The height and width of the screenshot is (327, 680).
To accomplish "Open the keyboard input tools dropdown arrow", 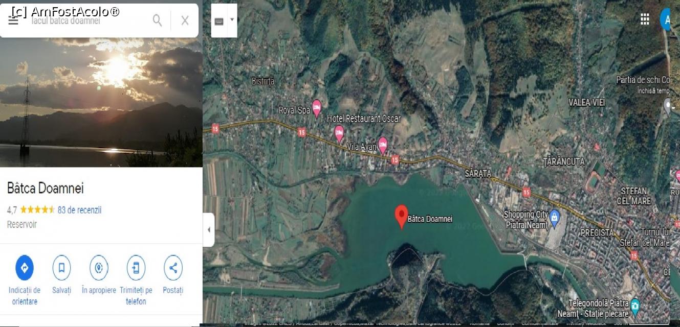I will pos(232,20).
